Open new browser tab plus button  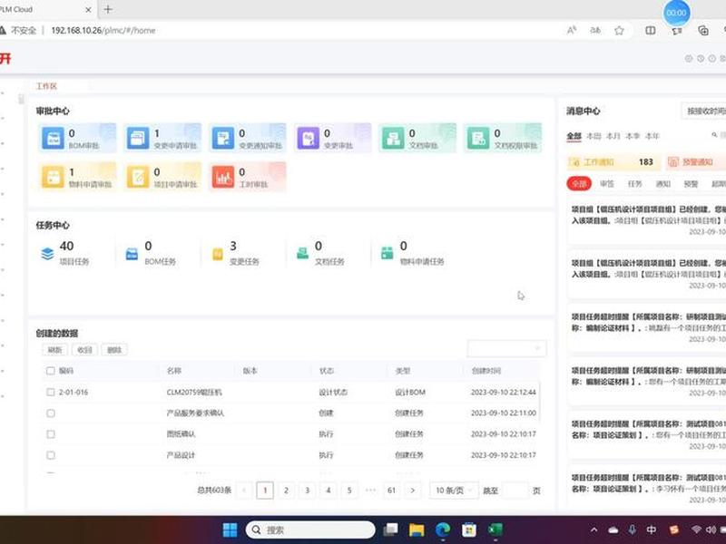click(108, 9)
